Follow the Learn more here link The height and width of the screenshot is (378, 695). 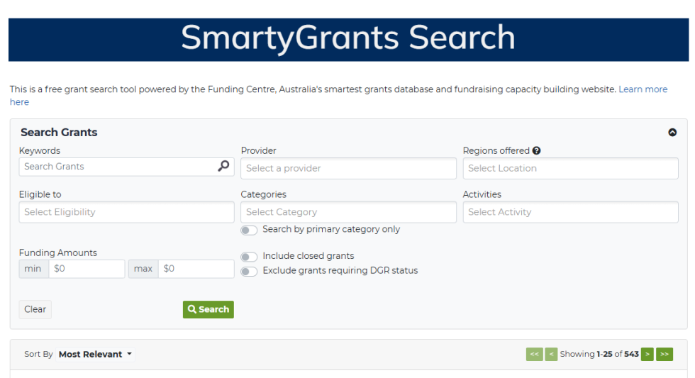coord(643,89)
